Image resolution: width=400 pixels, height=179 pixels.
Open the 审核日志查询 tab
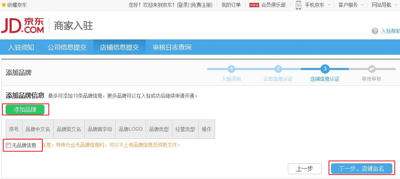click(x=172, y=47)
